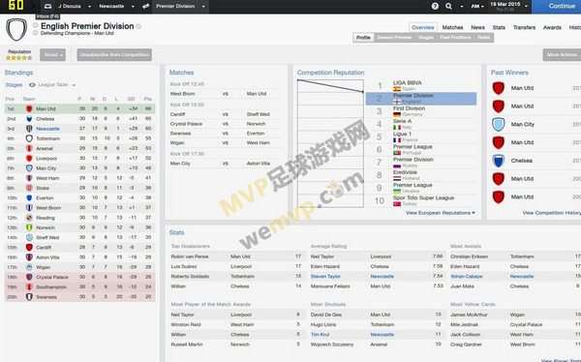Click Chelsea badge in standings row 2nd
The image size is (581, 362).
click(x=29, y=119)
